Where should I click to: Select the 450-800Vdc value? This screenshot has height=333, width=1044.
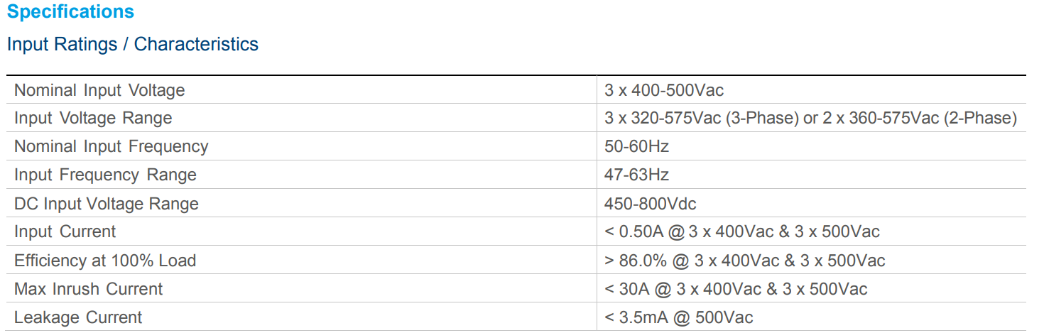point(651,204)
